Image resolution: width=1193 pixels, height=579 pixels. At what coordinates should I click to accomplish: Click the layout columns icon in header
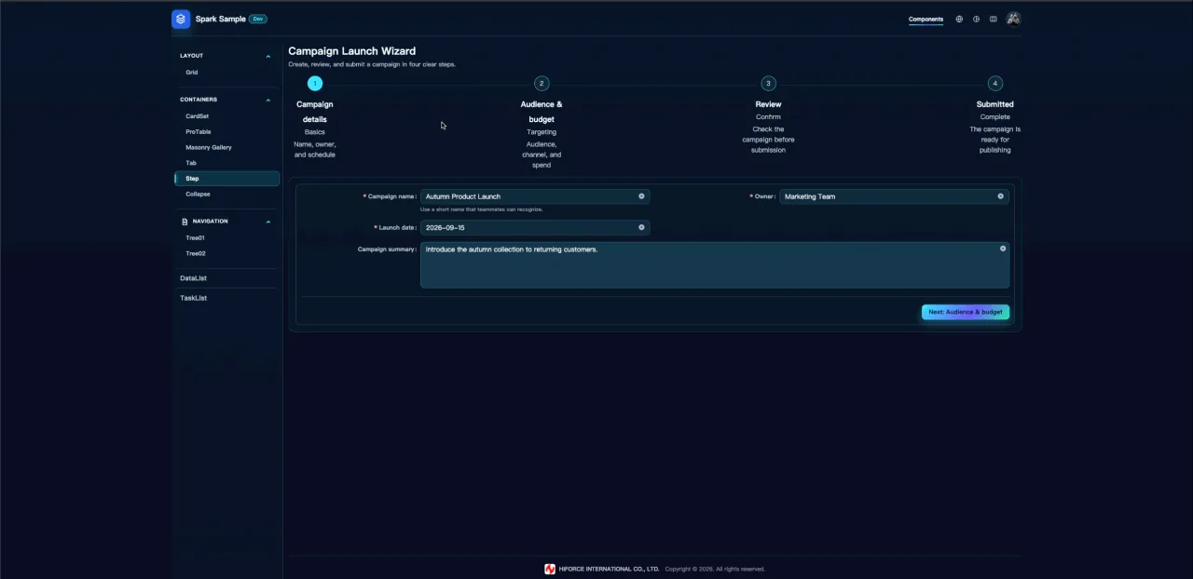click(x=993, y=19)
